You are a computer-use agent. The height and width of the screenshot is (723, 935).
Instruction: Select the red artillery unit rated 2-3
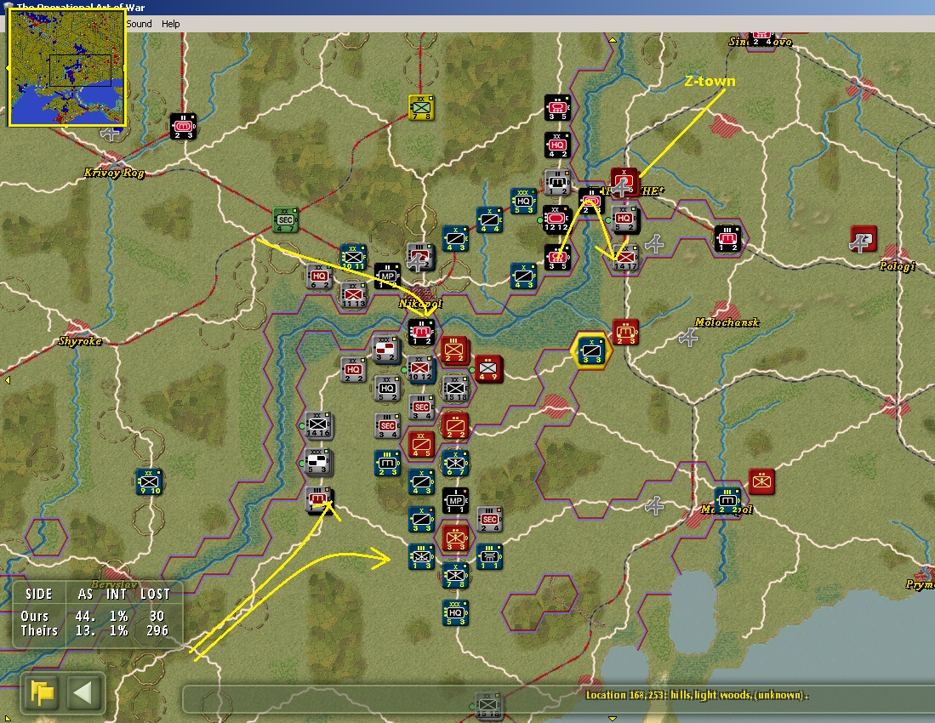[625, 332]
